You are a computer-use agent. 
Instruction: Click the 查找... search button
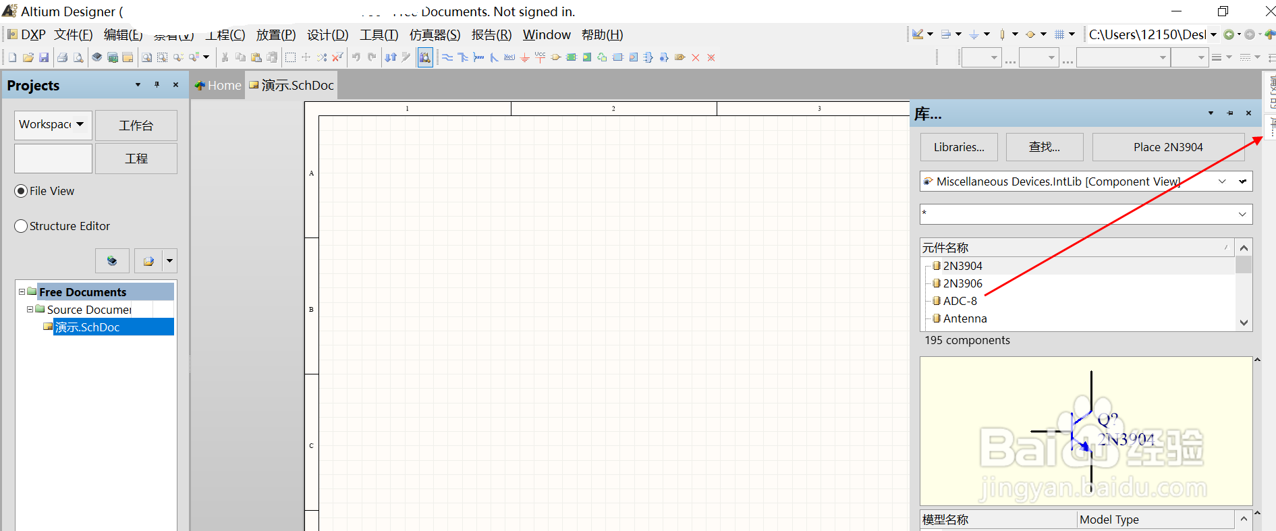(1045, 147)
